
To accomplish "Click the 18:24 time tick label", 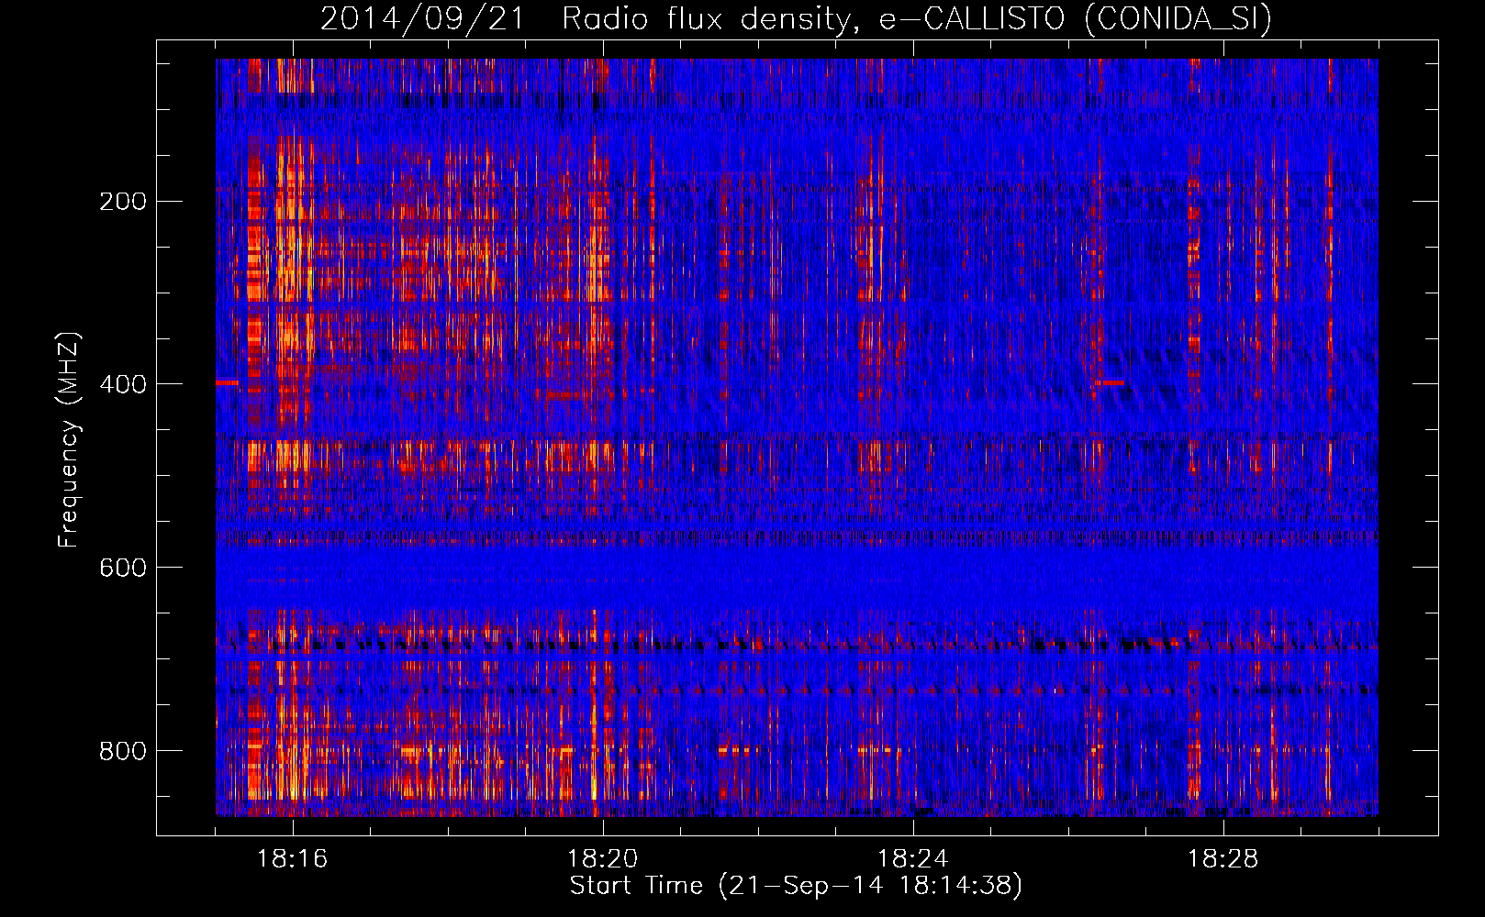I will pos(913,859).
